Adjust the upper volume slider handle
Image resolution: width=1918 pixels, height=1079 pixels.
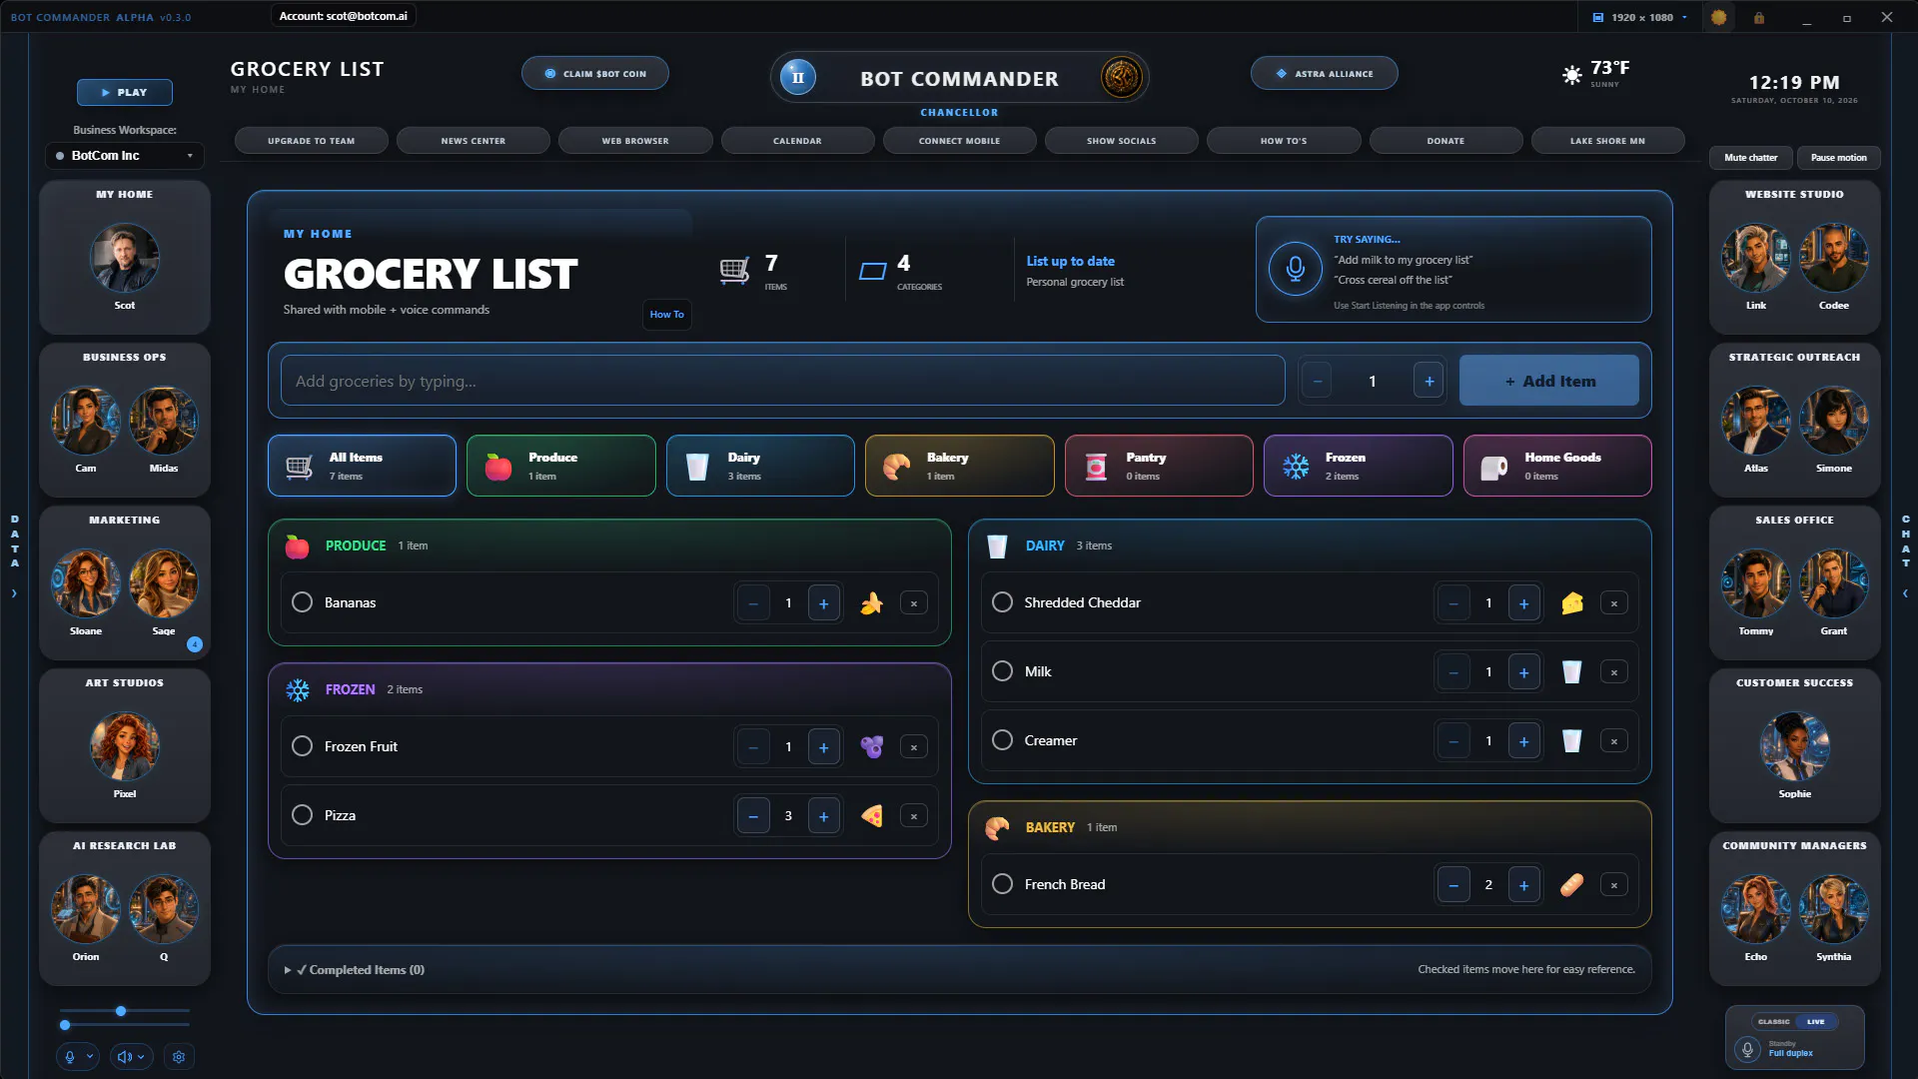point(121,1011)
